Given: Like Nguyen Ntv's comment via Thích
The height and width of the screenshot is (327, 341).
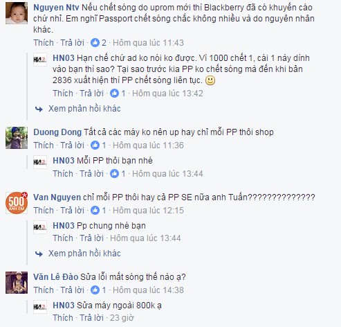Looking at the screenshot, I should point(44,43).
